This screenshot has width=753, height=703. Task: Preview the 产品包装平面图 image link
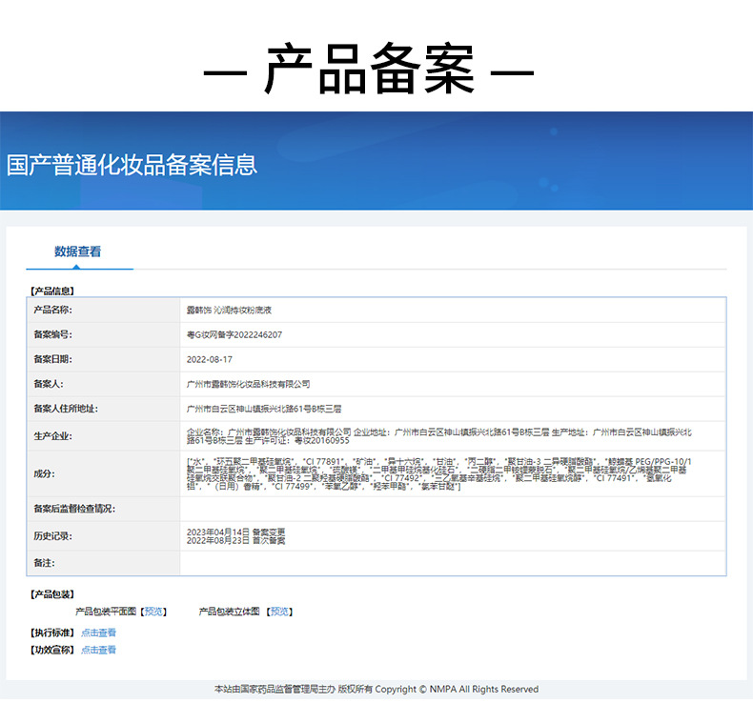coord(153,612)
